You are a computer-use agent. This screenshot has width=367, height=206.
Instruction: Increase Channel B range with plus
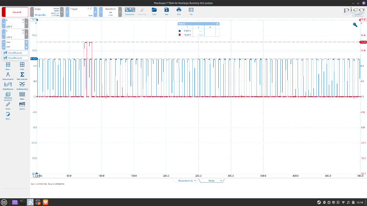[26, 34]
